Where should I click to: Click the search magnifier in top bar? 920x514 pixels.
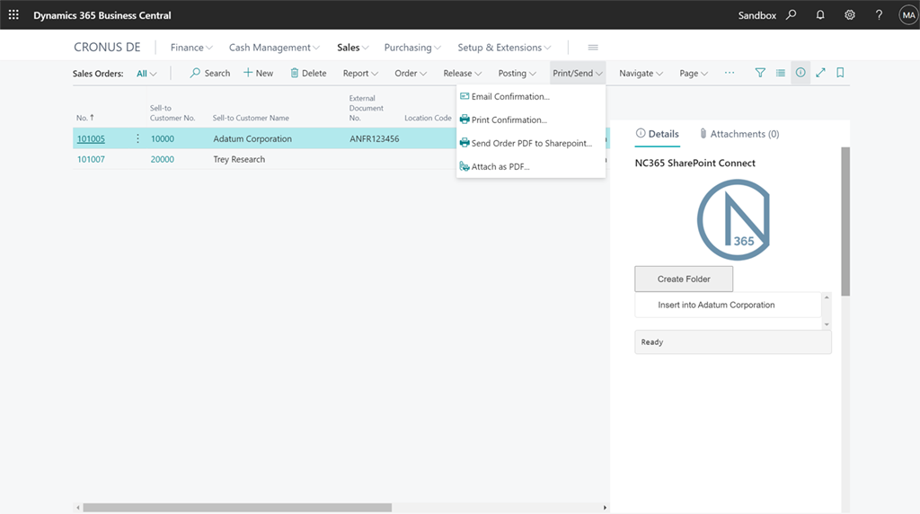coord(792,14)
